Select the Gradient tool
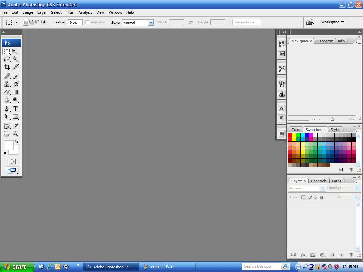 pos(16,92)
